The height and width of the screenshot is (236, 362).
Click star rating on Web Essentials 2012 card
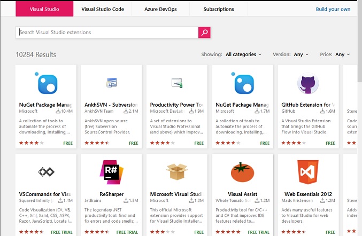(294, 232)
